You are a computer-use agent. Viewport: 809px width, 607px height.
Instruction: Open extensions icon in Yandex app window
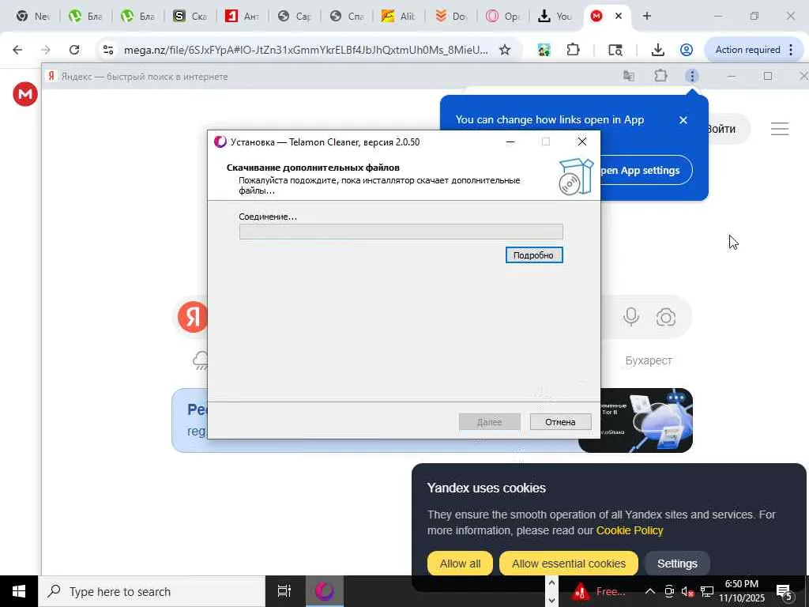pyautogui.click(x=660, y=77)
